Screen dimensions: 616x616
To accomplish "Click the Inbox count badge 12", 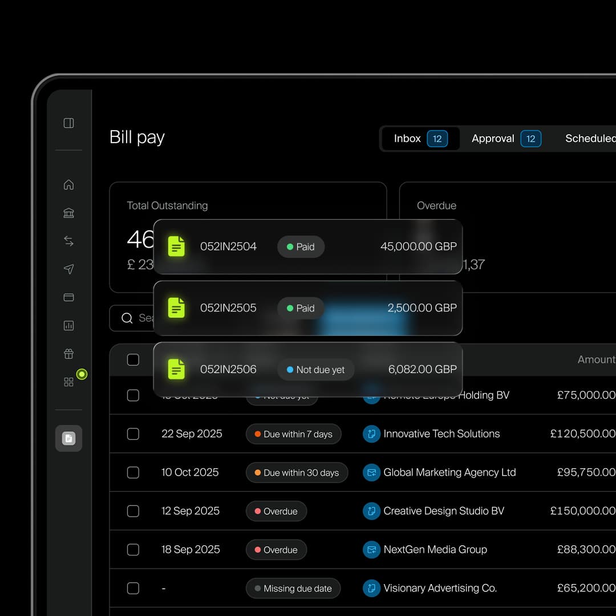I will point(437,139).
